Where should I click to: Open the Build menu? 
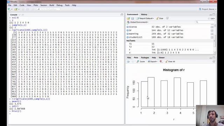pyautogui.click(x=52, y=5)
